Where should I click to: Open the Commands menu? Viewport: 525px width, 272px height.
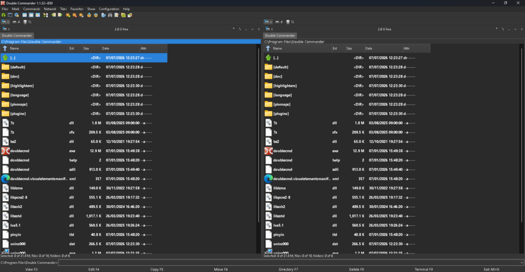click(32, 9)
